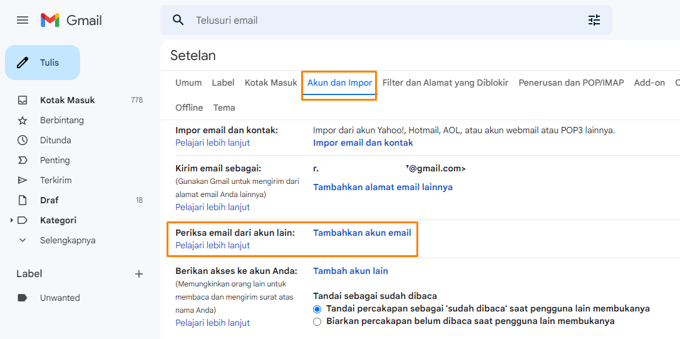The width and height of the screenshot is (680, 339).
Task: Switch to the Add-on tab
Action: click(x=649, y=83)
